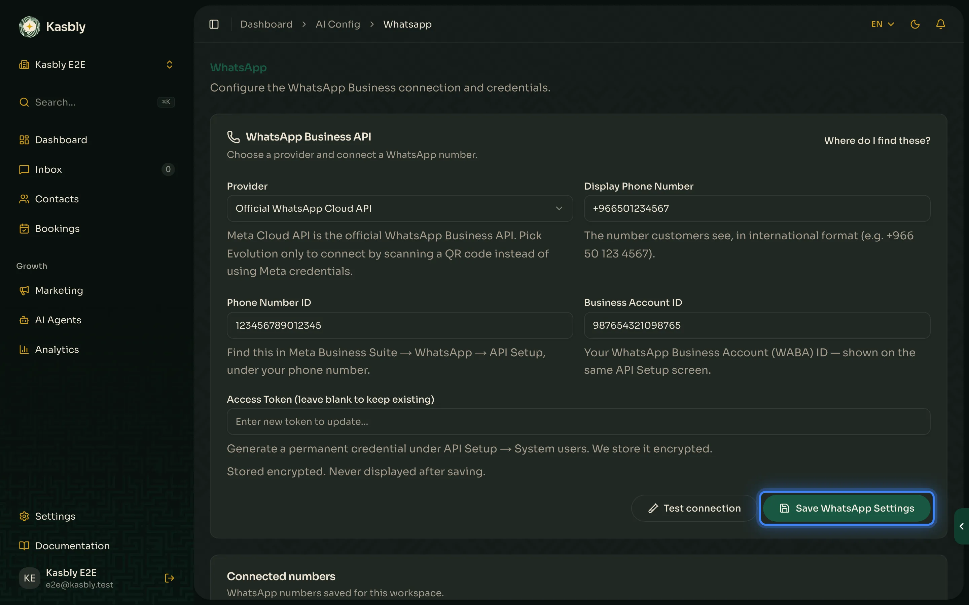The height and width of the screenshot is (605, 969).
Task: Focus the Business Account ID field
Action: tap(757, 325)
